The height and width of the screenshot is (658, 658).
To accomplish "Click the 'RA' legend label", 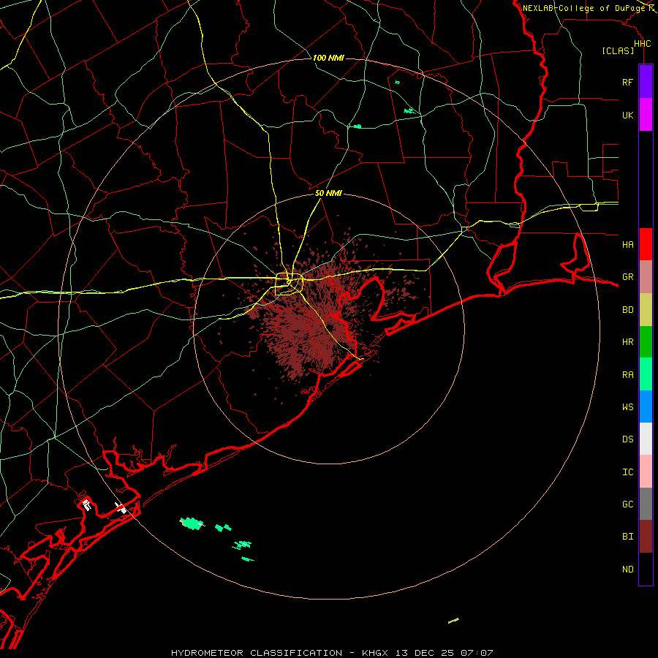I will pos(627,375).
